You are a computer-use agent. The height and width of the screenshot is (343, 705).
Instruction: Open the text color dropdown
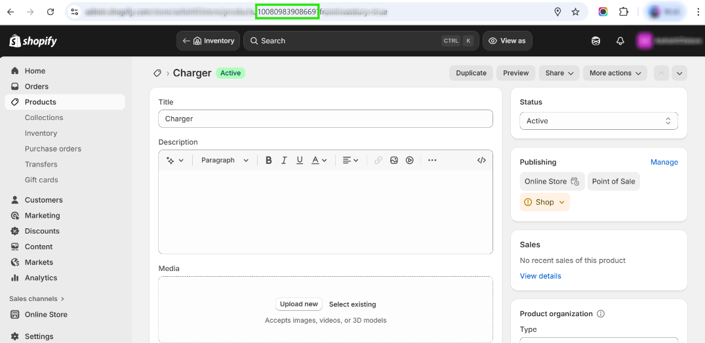click(319, 160)
